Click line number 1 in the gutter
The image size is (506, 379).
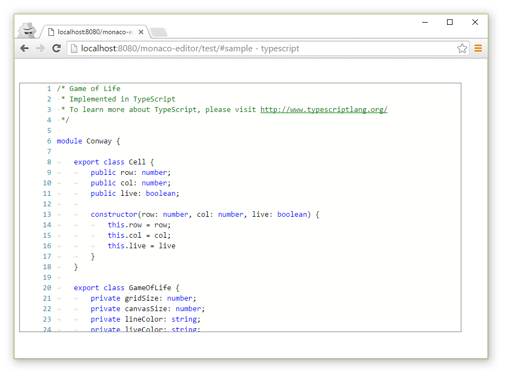49,88
